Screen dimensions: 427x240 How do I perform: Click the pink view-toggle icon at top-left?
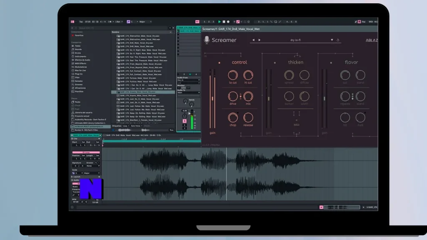(x=73, y=22)
